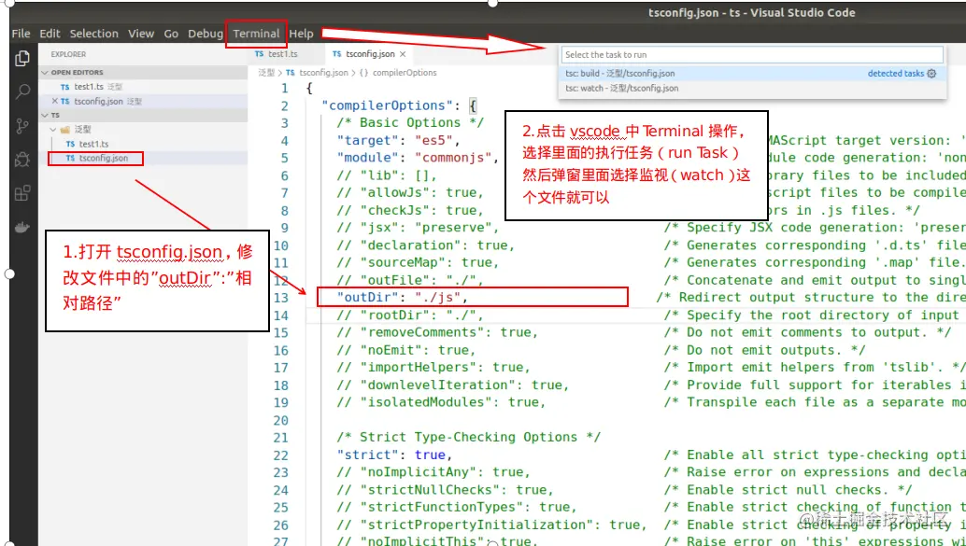Choose the 'tsc: watch' task entry
Image resolution: width=966 pixels, height=546 pixels.
click(x=751, y=88)
